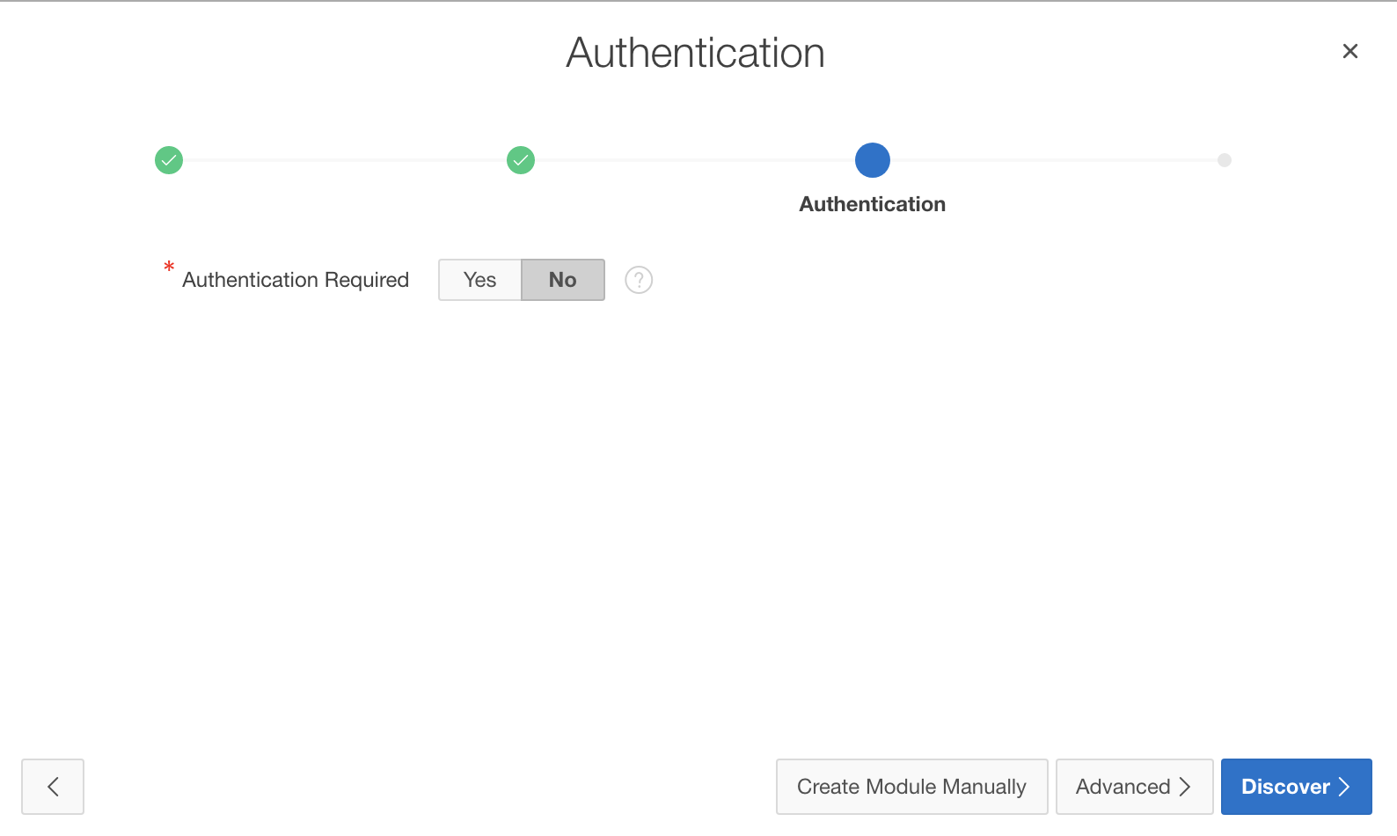
Task: Click progress line between second and third steps
Action: pos(695,160)
